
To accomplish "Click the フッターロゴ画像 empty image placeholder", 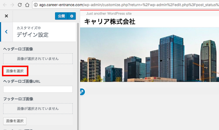I will 38,109.
